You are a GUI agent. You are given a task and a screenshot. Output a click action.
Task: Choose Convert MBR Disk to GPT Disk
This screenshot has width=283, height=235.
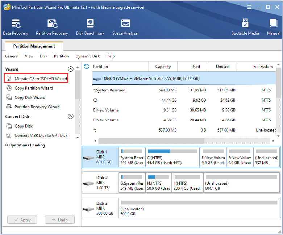click(x=41, y=135)
